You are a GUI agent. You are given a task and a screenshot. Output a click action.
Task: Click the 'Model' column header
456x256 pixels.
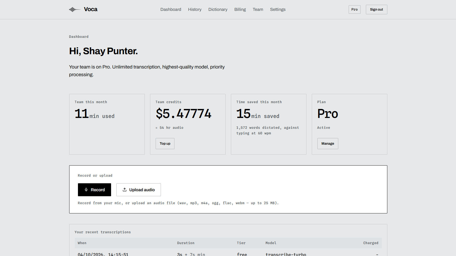(271, 243)
